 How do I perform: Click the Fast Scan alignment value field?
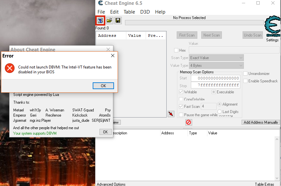point(209,106)
